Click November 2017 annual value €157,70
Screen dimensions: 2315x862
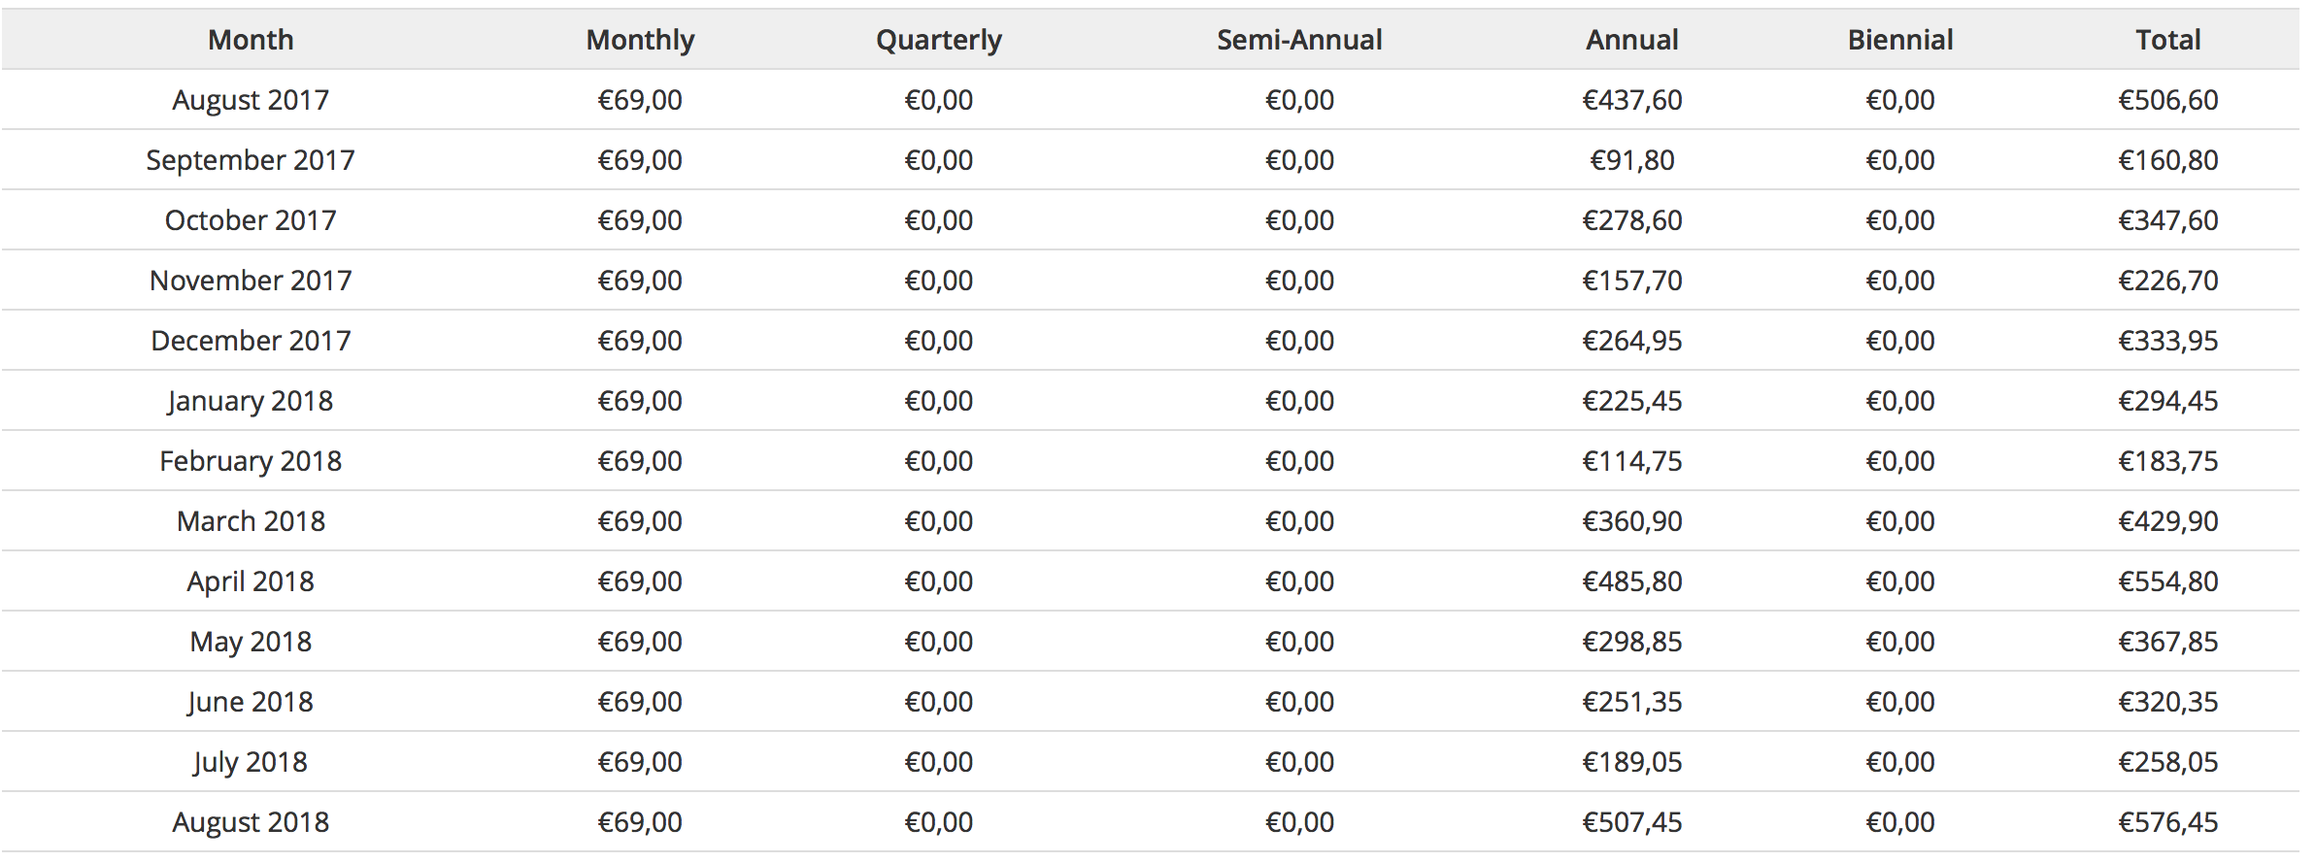1632,281
